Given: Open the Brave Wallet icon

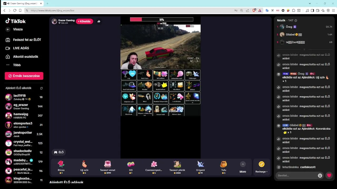Looking at the screenshot, I should pos(318,10).
